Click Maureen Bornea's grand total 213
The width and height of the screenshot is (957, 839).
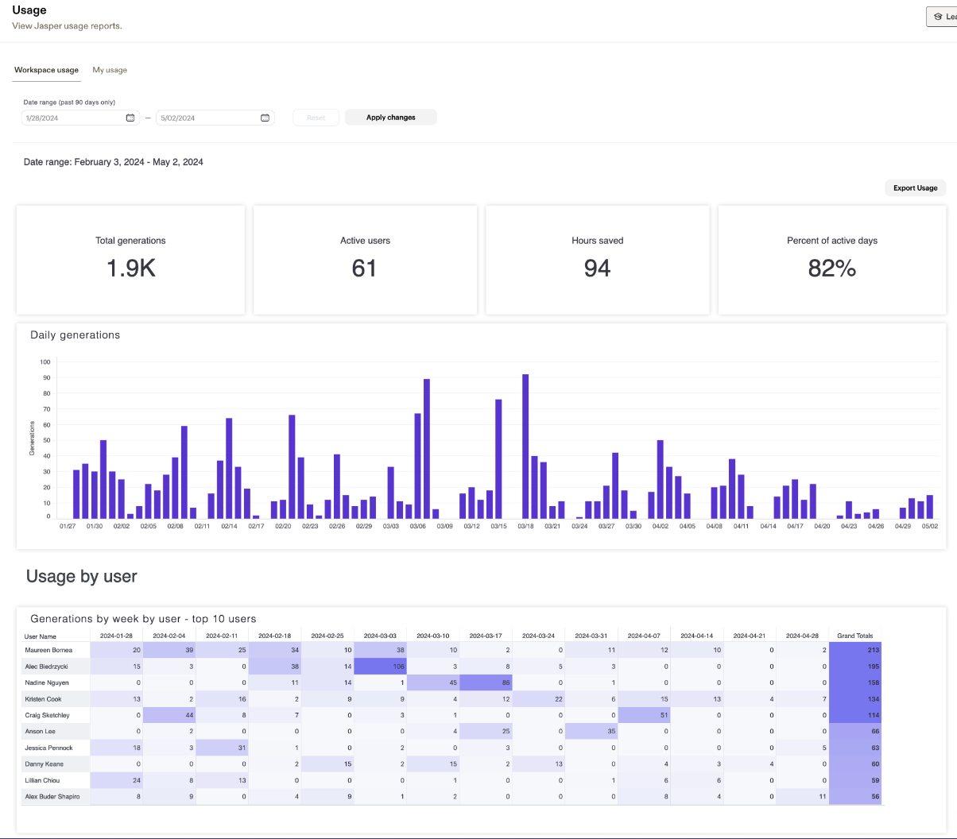pos(855,650)
